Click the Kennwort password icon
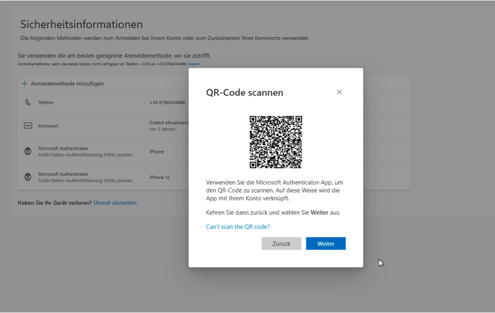This screenshot has height=313, width=495. coord(28,126)
